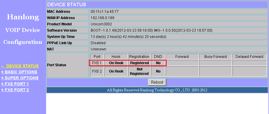Viewport: 269px width, 114px height.
Task: Click the WAN IP Address value 192.168.0.189
Action: (102, 18)
